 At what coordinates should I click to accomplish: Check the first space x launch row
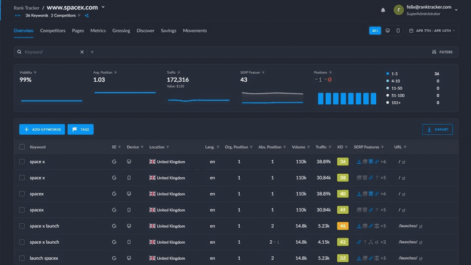click(x=22, y=226)
